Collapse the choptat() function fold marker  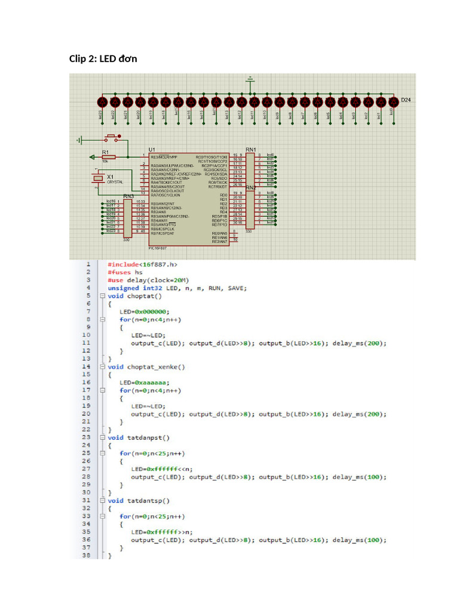tap(102, 296)
